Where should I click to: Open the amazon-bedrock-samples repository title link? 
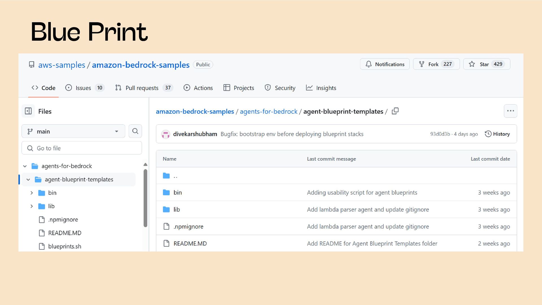coord(141,65)
